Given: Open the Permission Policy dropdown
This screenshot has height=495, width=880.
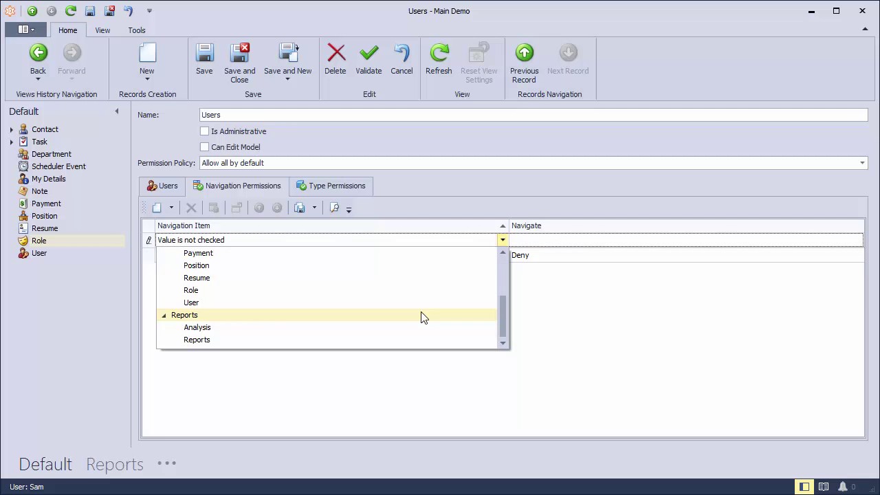Looking at the screenshot, I should pyautogui.click(x=862, y=163).
